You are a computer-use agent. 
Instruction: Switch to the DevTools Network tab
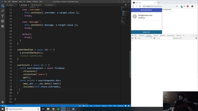162,35
